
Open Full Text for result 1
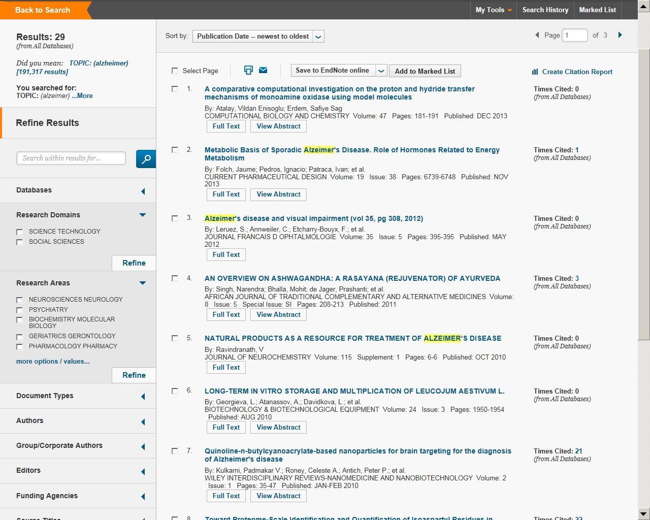[226, 126]
